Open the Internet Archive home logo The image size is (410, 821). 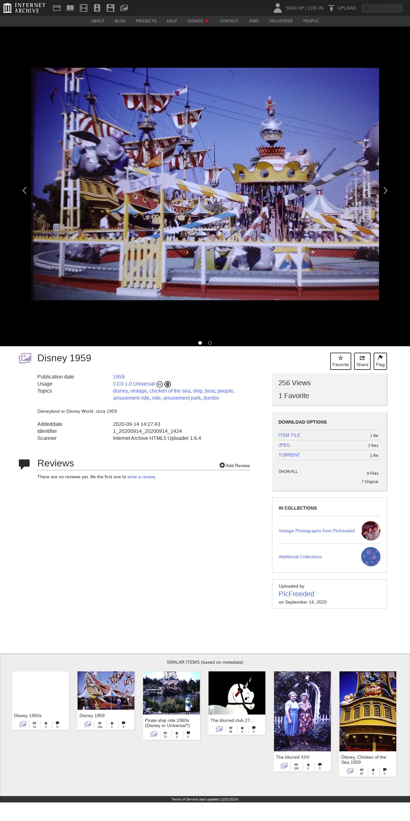[24, 8]
